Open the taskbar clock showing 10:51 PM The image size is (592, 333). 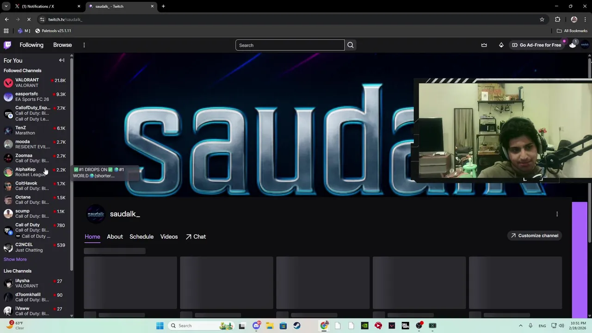(578, 326)
